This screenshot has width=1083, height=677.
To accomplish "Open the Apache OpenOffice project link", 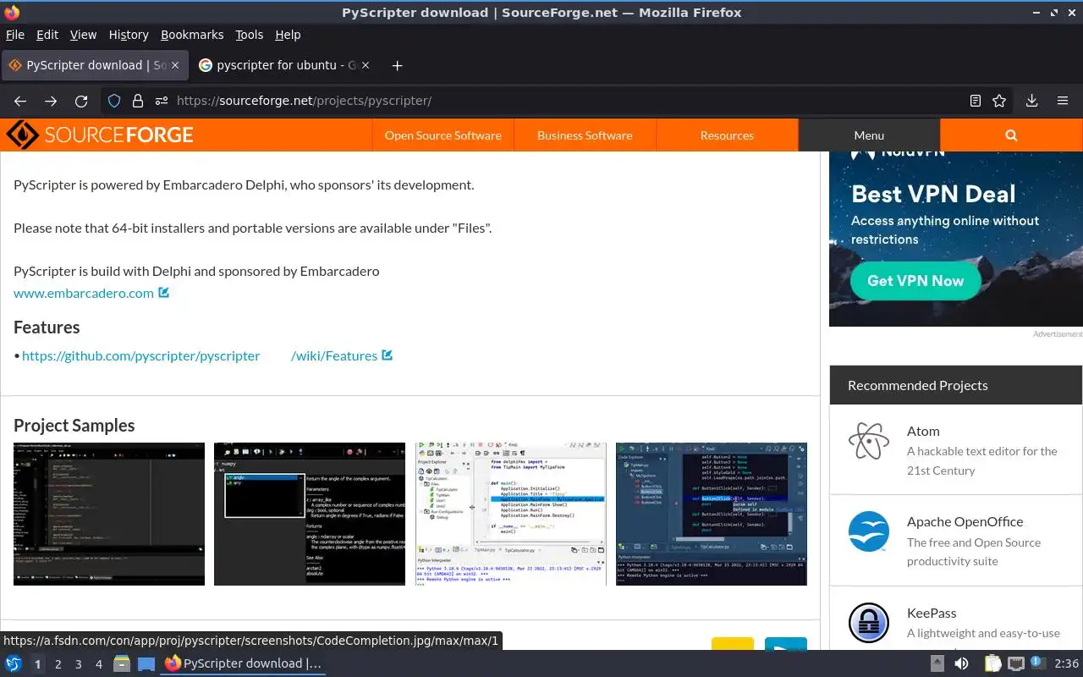I will 965,522.
